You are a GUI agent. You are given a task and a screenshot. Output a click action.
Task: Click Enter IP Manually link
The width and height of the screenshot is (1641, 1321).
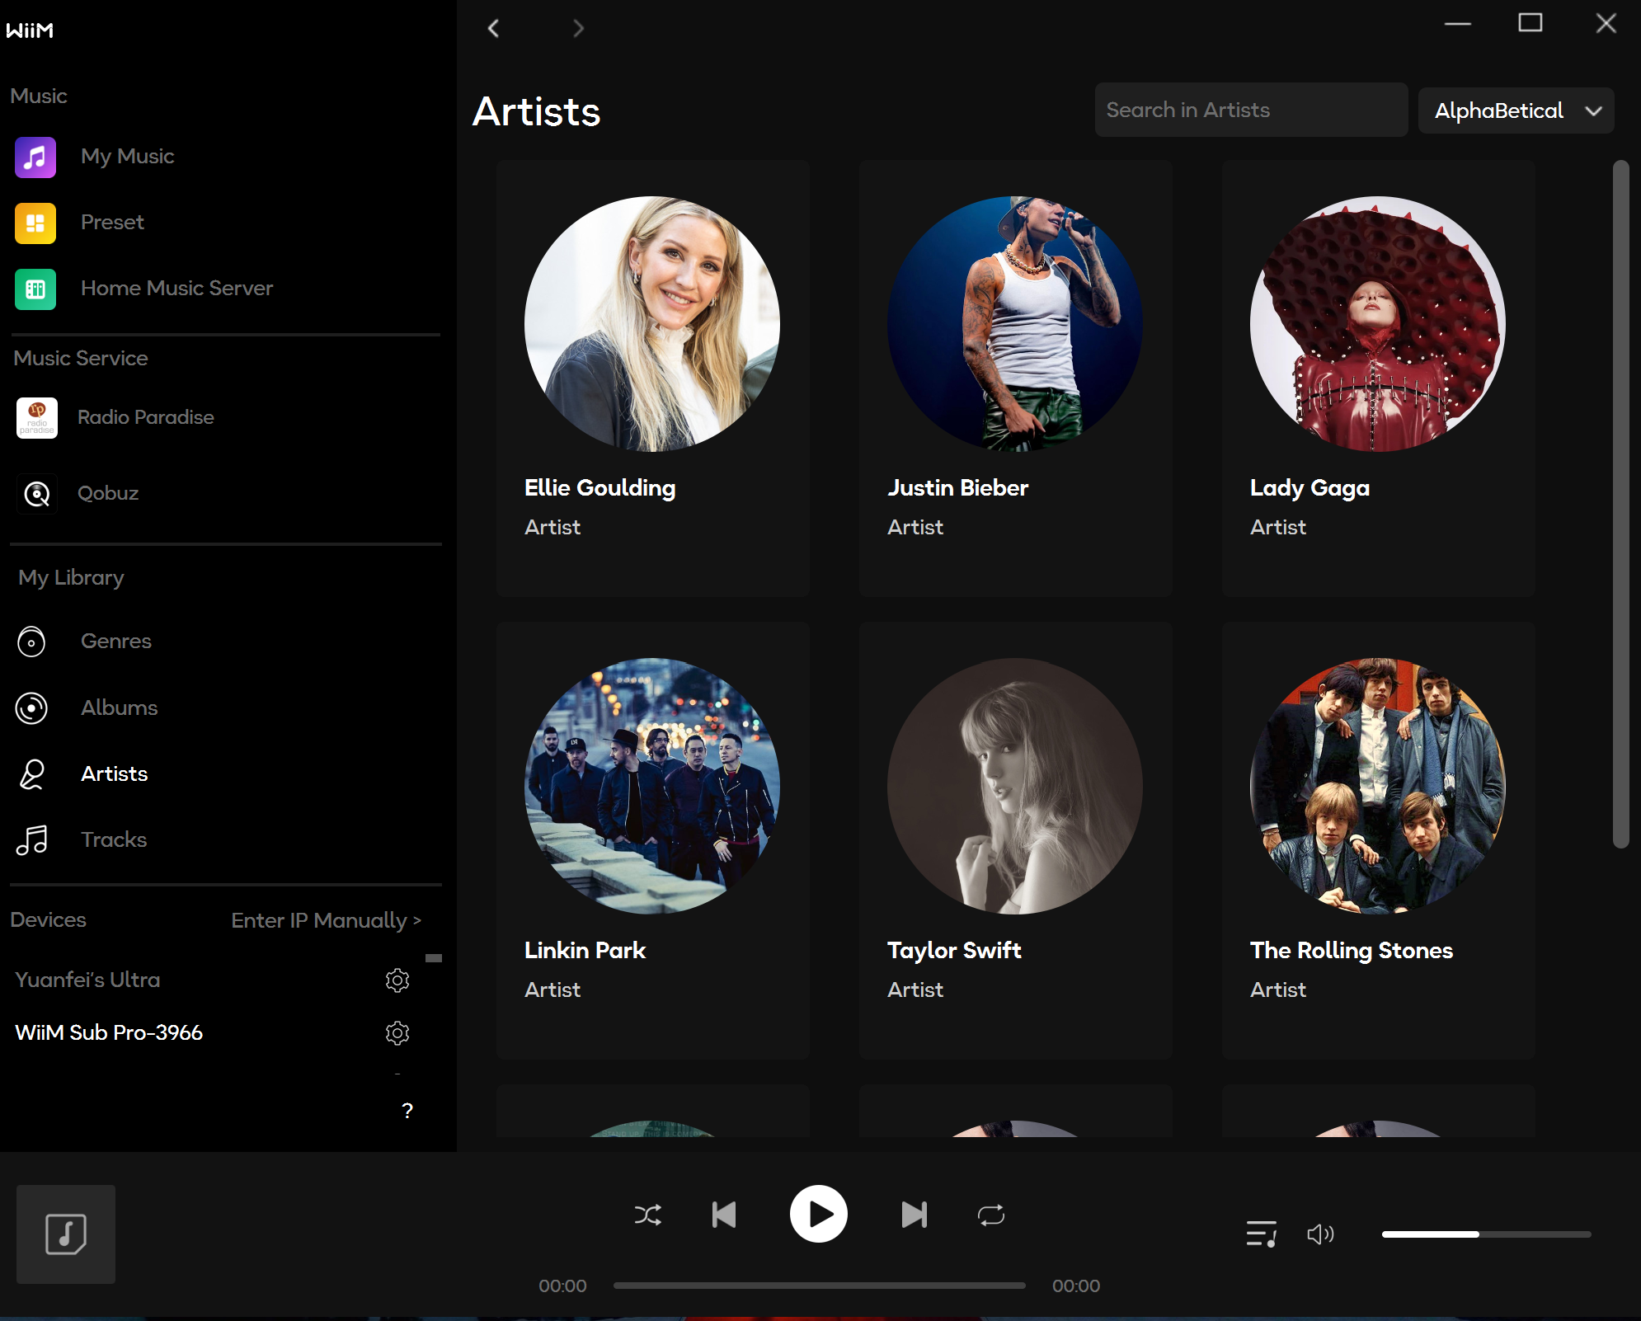[326, 920]
